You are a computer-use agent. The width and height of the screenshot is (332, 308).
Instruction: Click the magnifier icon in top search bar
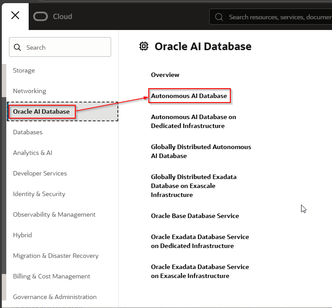[219, 17]
